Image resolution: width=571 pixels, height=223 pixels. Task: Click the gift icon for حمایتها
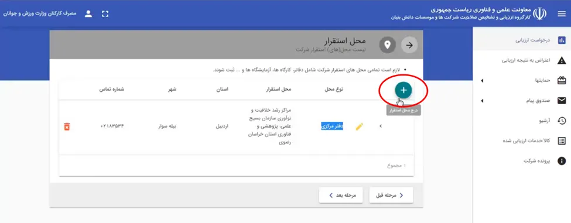coord(562,80)
